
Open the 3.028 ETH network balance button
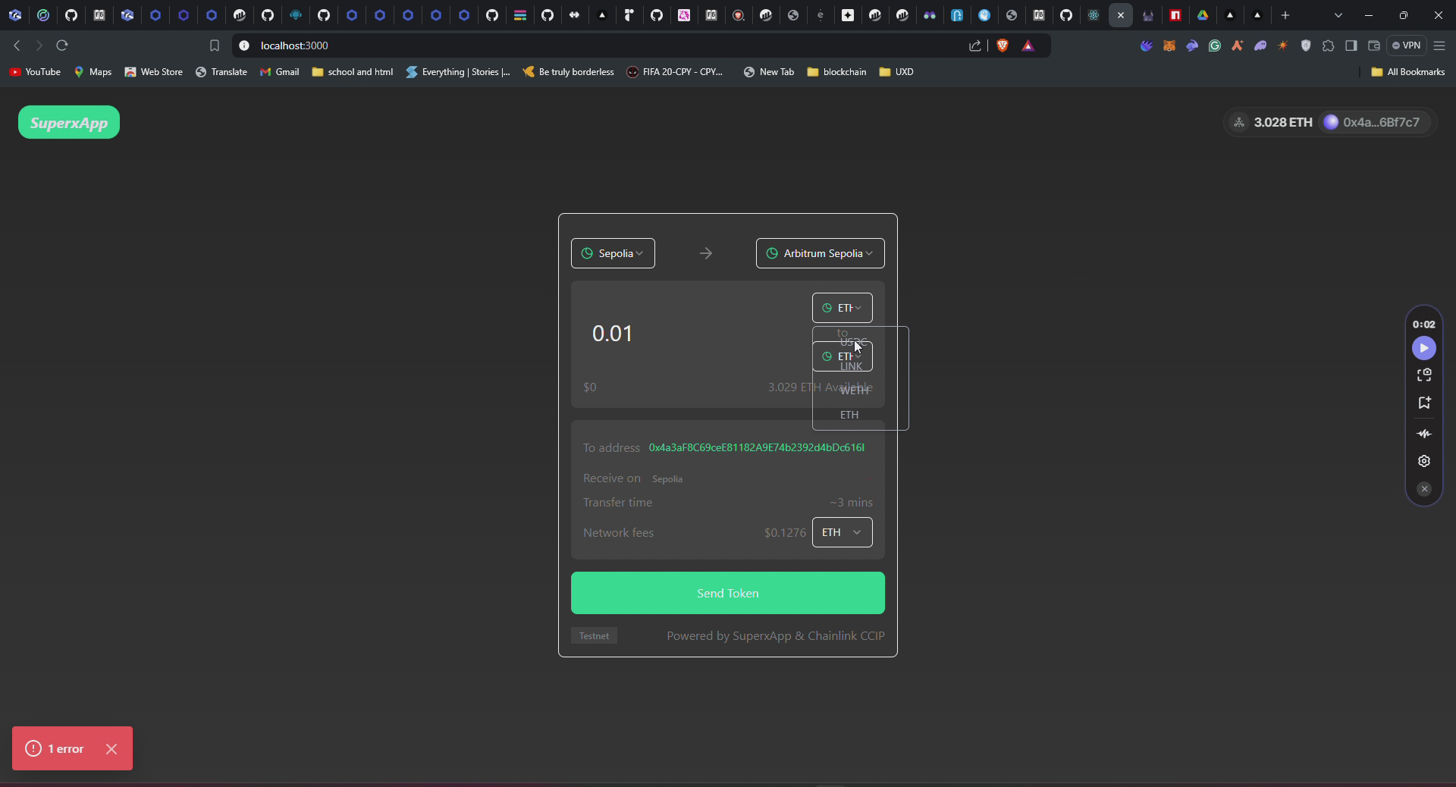pyautogui.click(x=1272, y=122)
